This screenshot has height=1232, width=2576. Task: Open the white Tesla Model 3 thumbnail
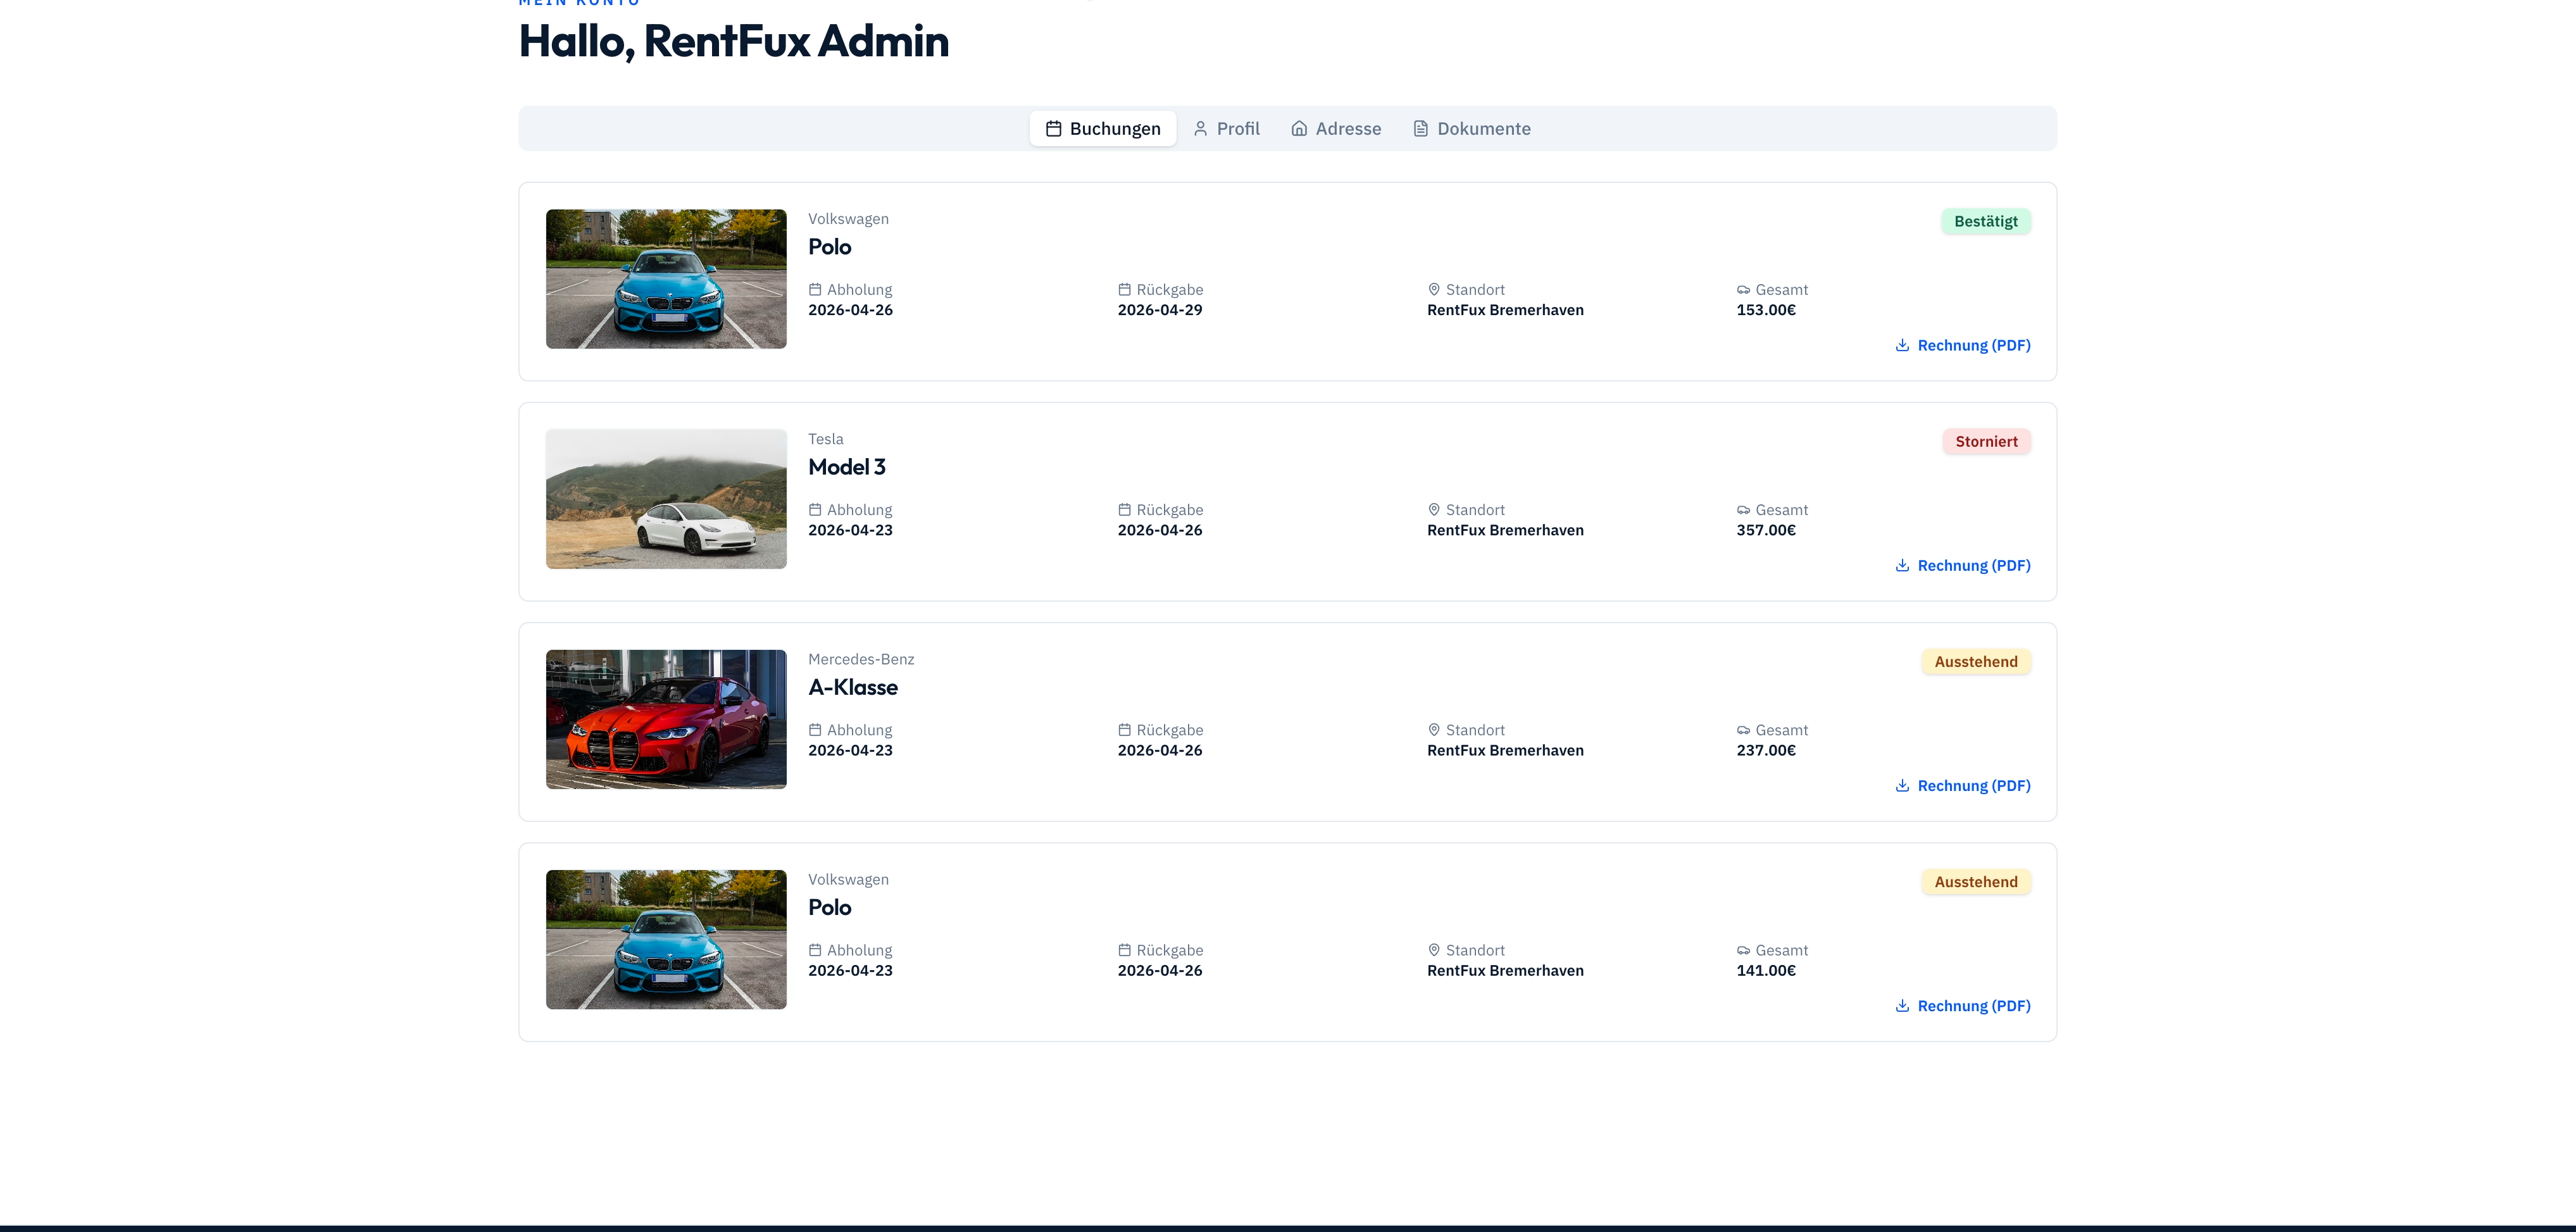[666, 499]
